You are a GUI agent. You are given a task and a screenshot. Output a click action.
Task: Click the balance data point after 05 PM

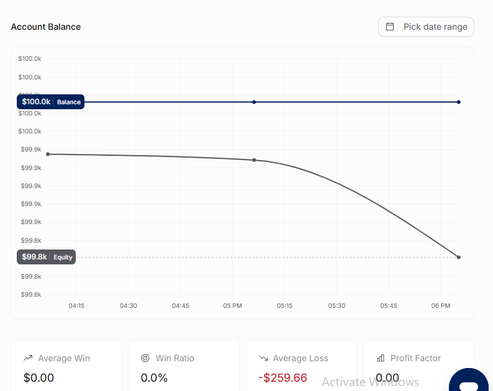pos(254,102)
